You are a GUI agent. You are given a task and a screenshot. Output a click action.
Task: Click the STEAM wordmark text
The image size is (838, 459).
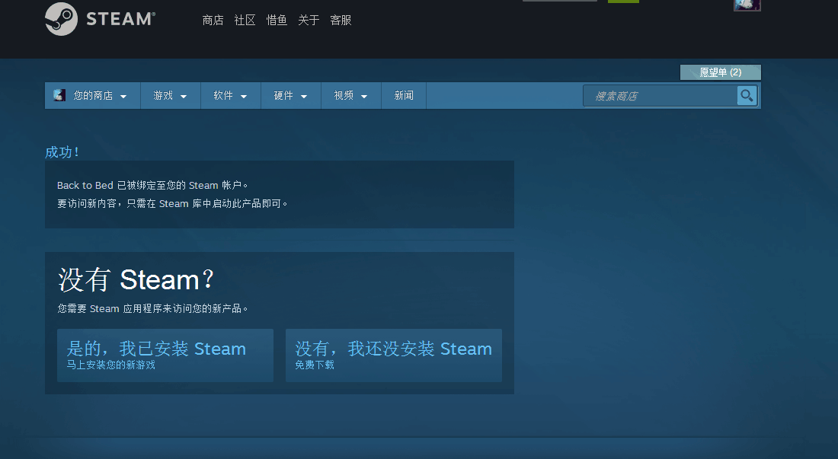point(121,19)
